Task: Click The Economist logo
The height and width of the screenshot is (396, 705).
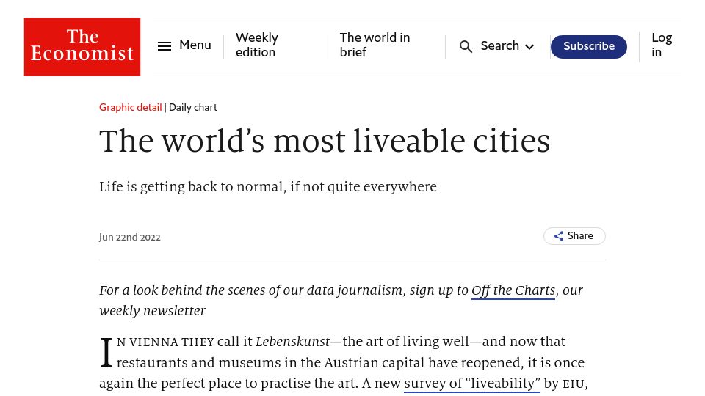Action: coord(82,47)
